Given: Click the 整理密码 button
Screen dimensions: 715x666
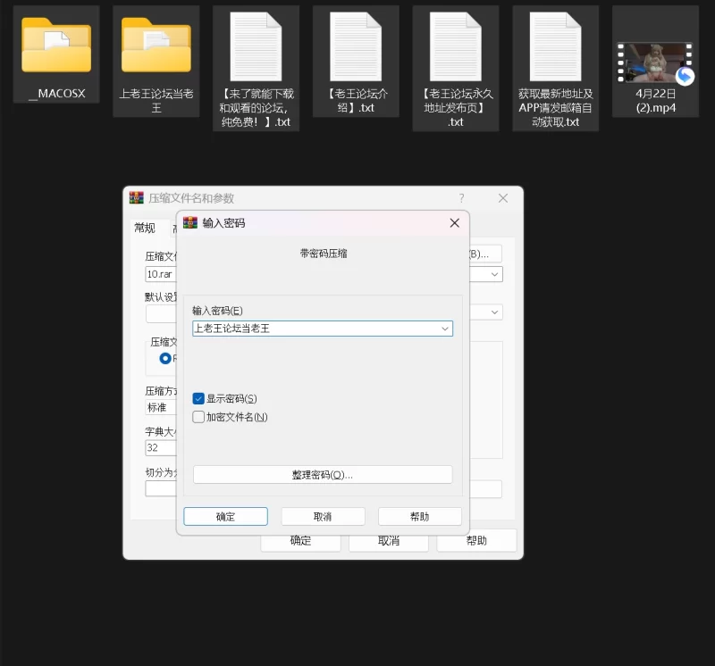Looking at the screenshot, I should (323, 475).
